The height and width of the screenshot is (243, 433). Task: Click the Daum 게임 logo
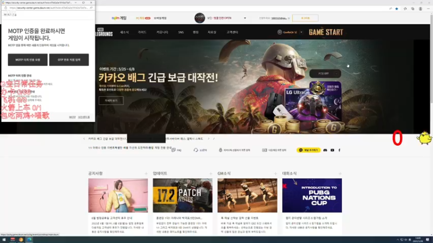pos(119,18)
